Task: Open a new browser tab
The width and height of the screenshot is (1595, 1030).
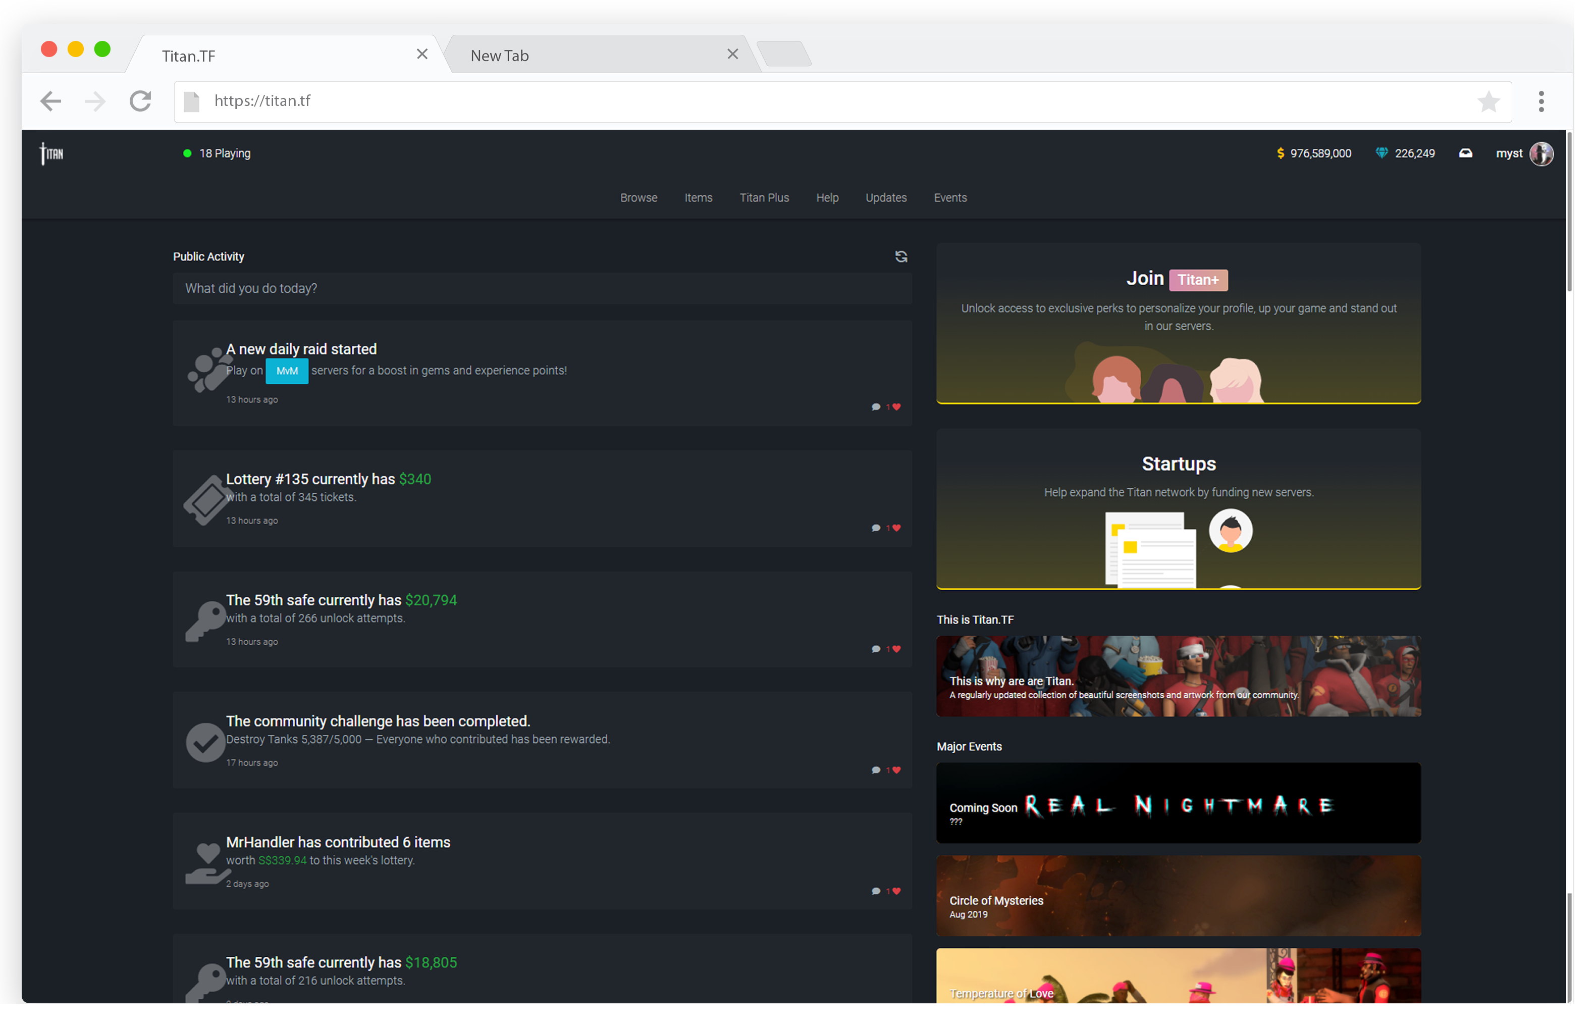Action: (x=785, y=54)
